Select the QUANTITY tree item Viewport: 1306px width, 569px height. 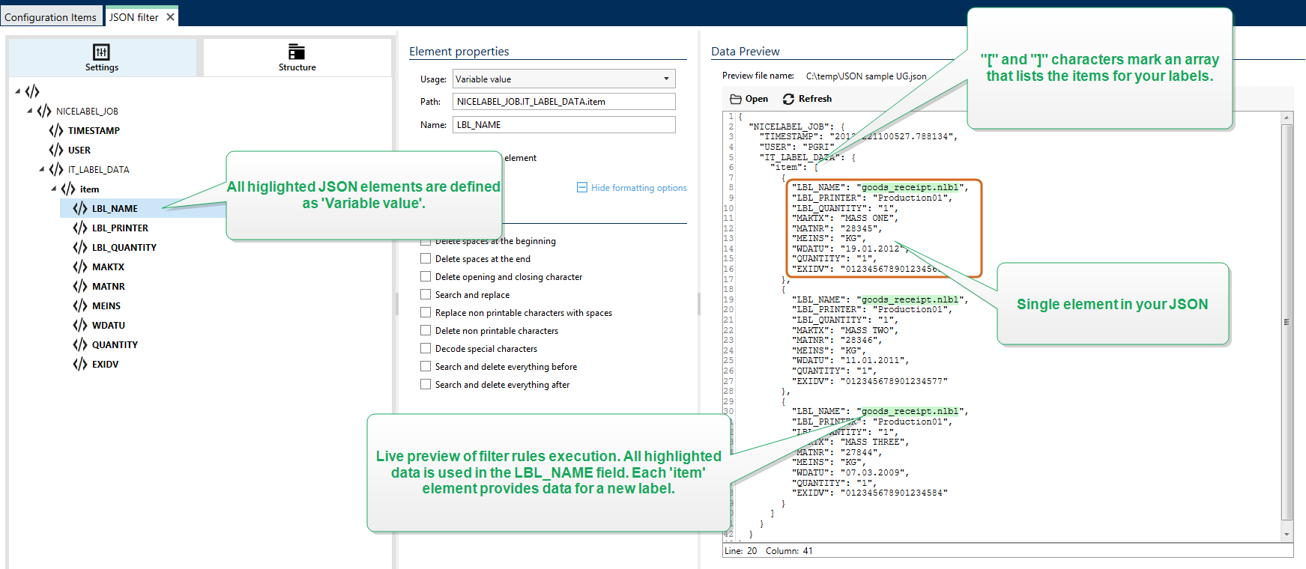115,344
